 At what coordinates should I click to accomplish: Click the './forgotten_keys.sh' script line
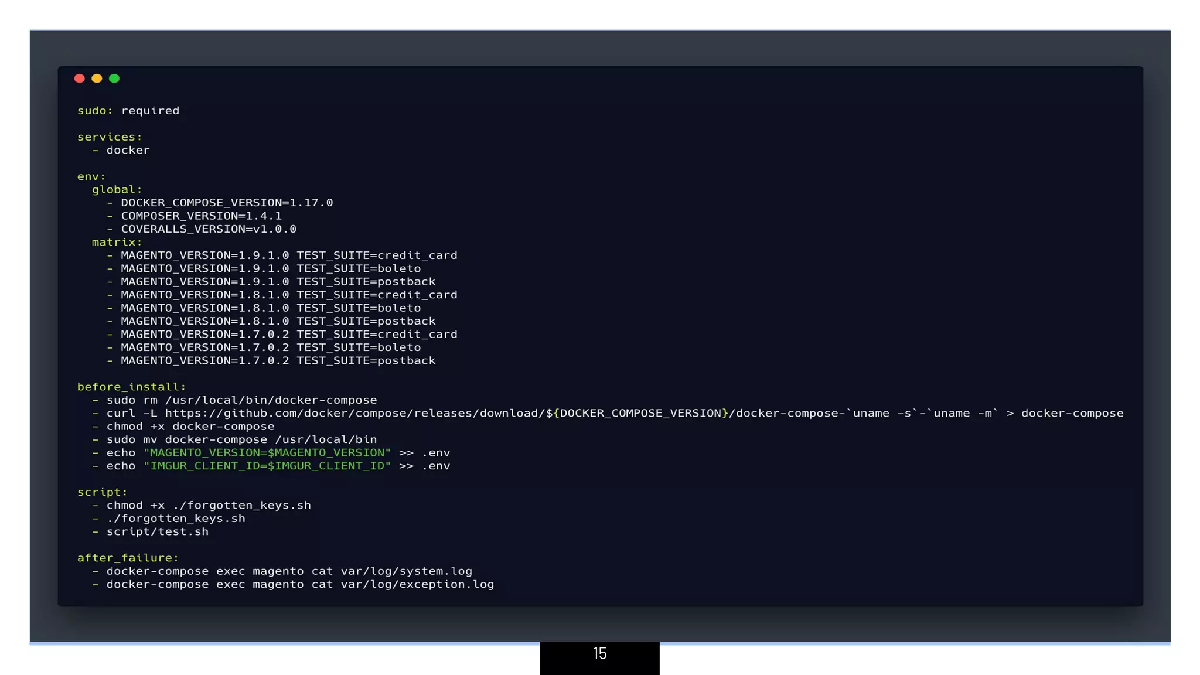(176, 519)
